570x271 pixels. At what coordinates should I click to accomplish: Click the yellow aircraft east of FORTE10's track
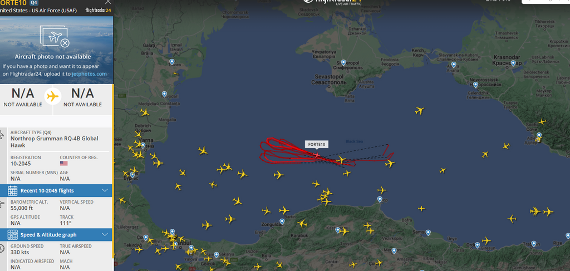[x=389, y=164]
